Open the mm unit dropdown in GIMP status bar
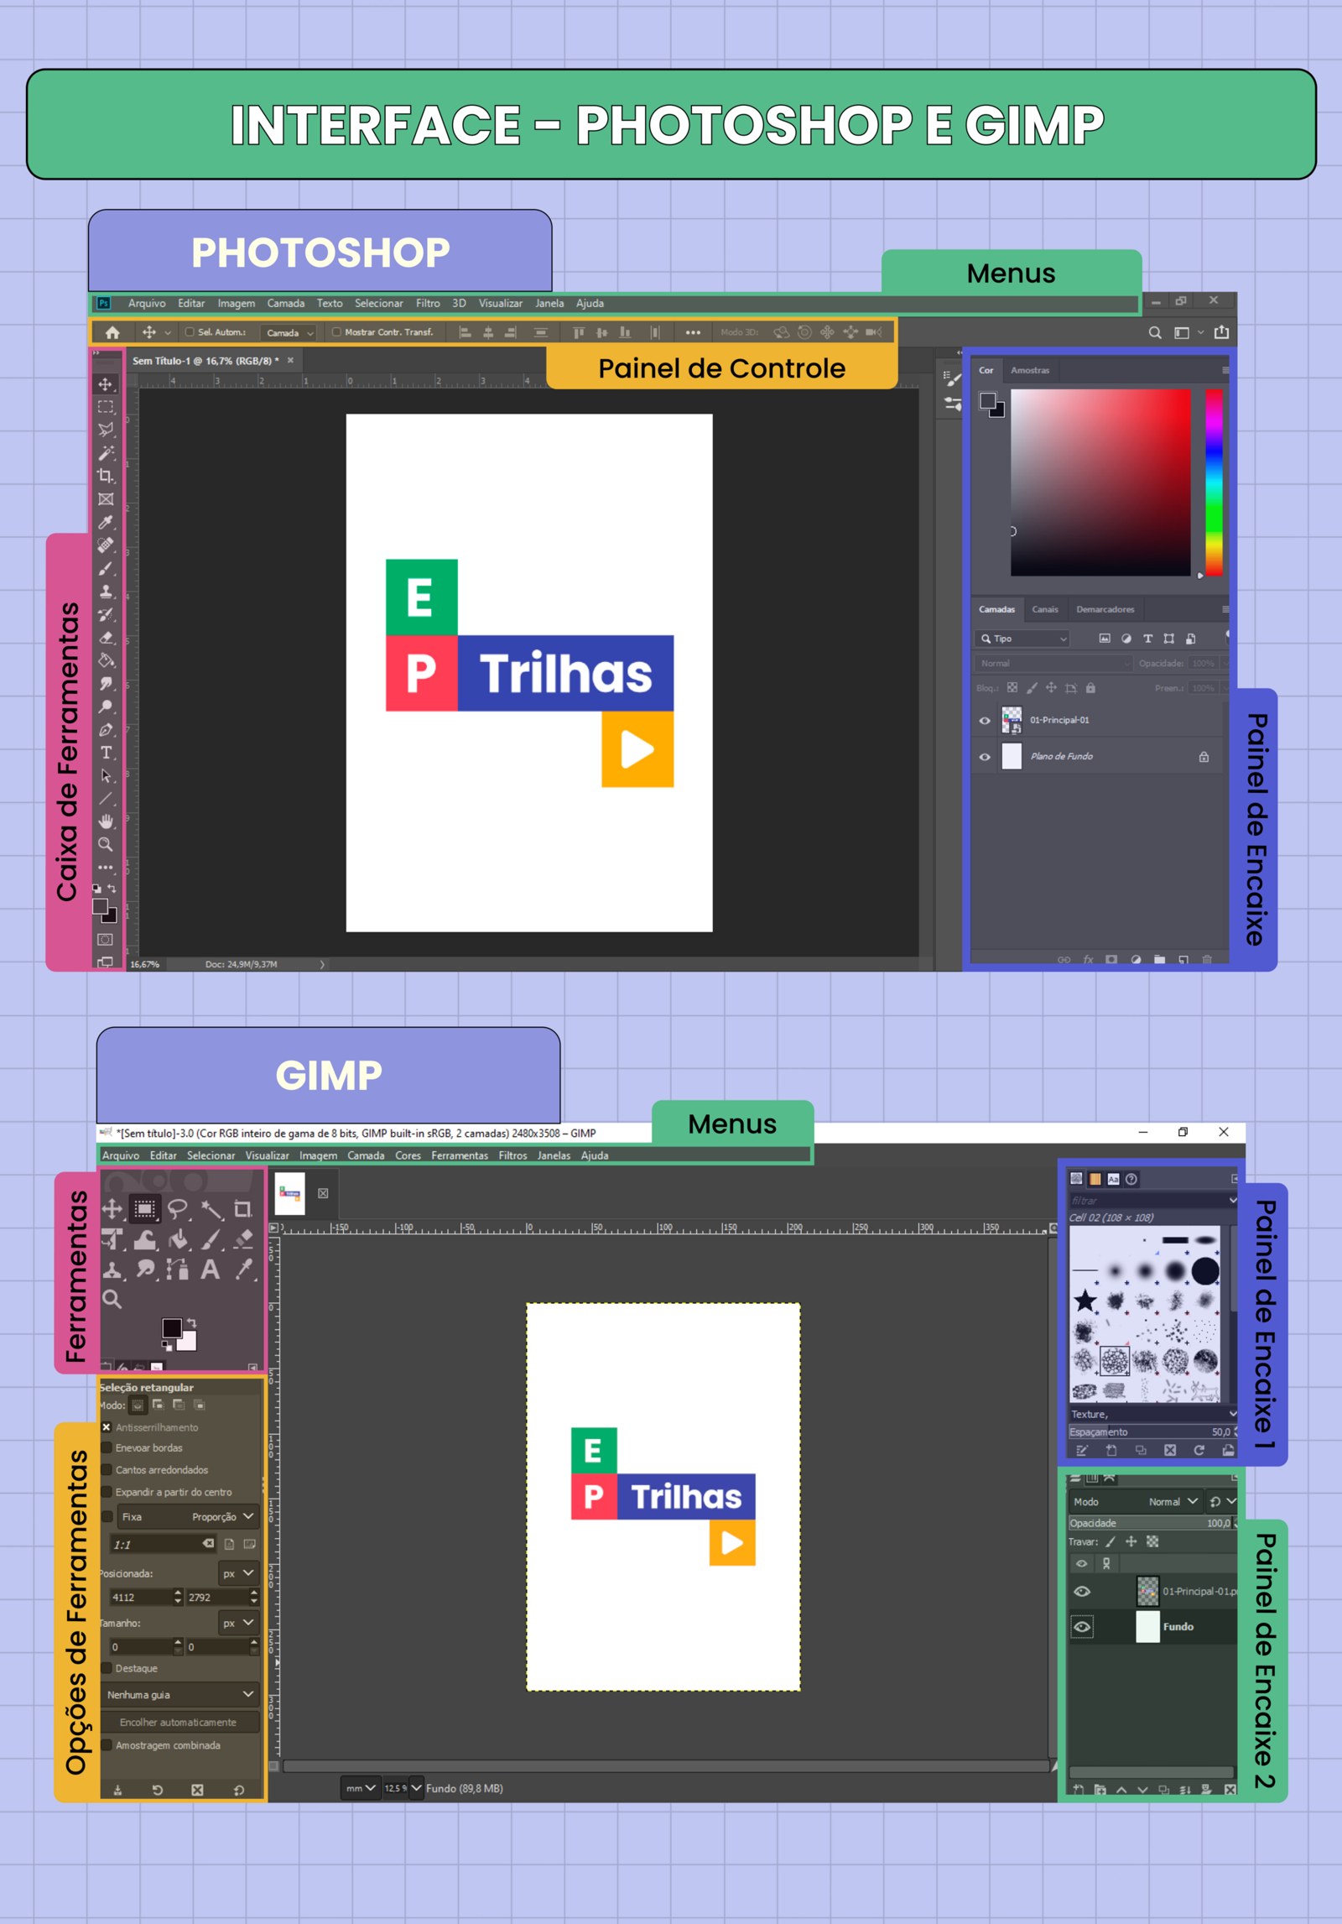 coord(361,1788)
